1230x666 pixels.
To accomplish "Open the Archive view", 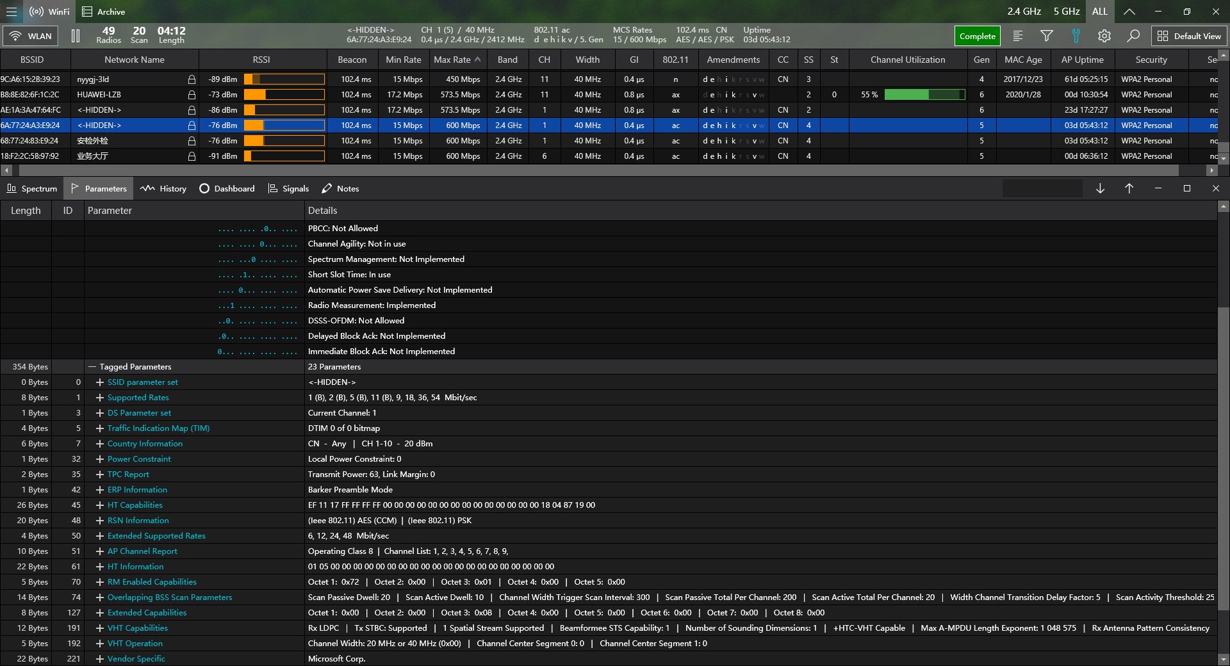I will pos(104,12).
